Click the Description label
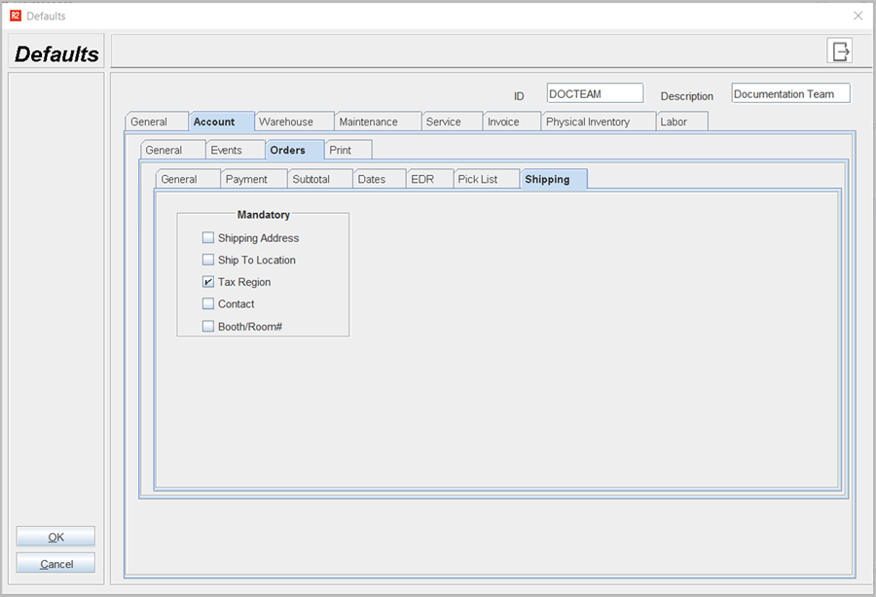876x597 pixels. click(x=686, y=96)
